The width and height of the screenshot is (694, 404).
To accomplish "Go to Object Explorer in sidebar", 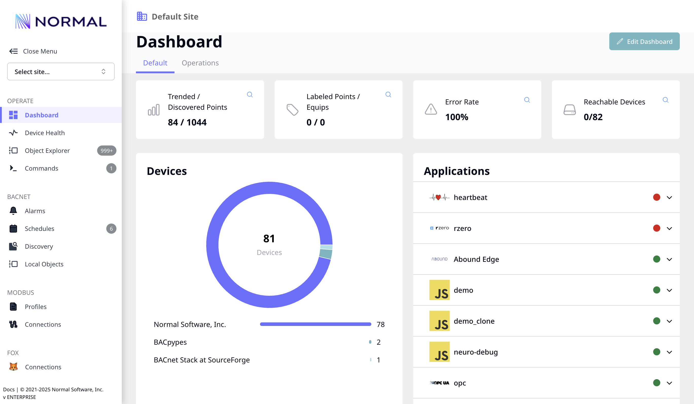I will pos(47,151).
